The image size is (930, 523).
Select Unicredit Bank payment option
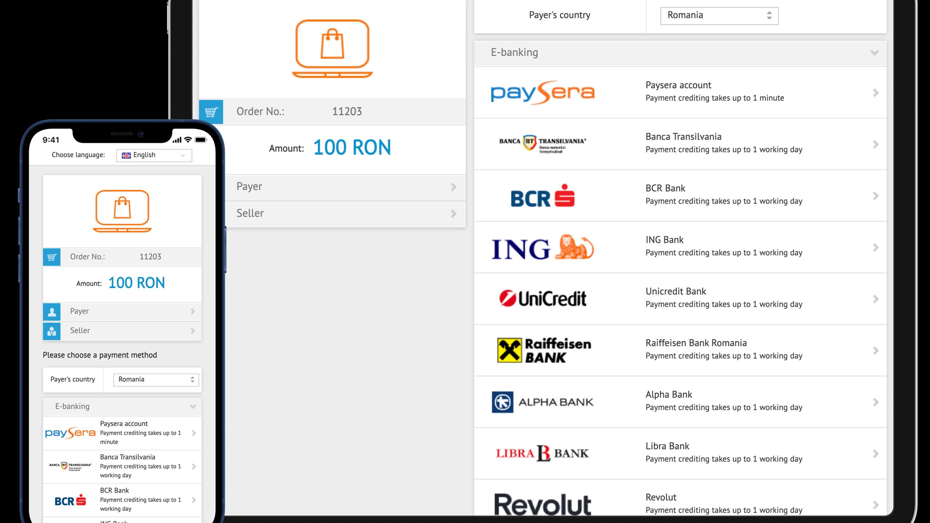(680, 299)
